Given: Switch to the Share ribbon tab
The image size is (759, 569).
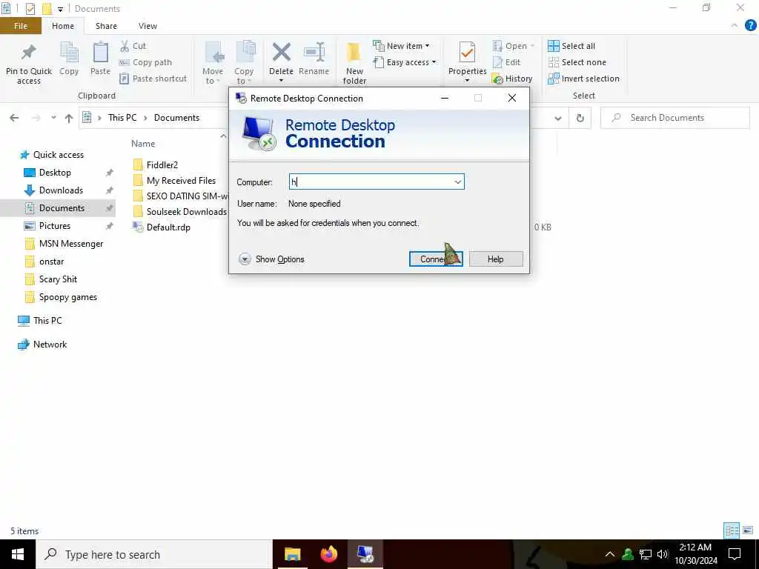Looking at the screenshot, I should click(106, 26).
